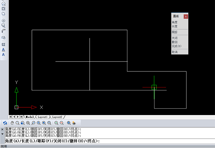This screenshot has height=148, width=215.
Task: Select the underlined A multiline text tool
Action: [x=3, y=49]
